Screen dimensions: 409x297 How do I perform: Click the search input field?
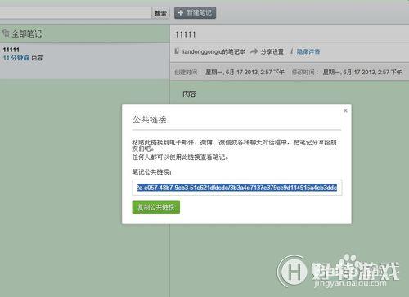pyautogui.click(x=75, y=13)
